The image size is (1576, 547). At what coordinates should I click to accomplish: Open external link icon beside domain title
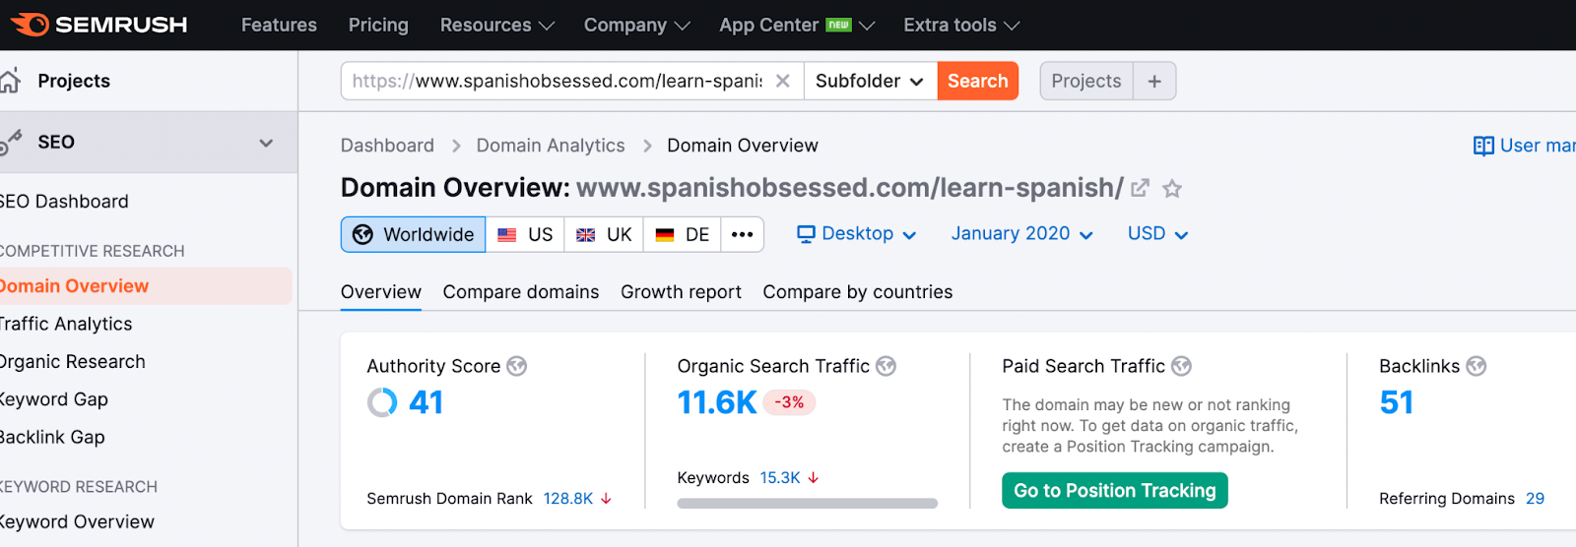(1141, 188)
